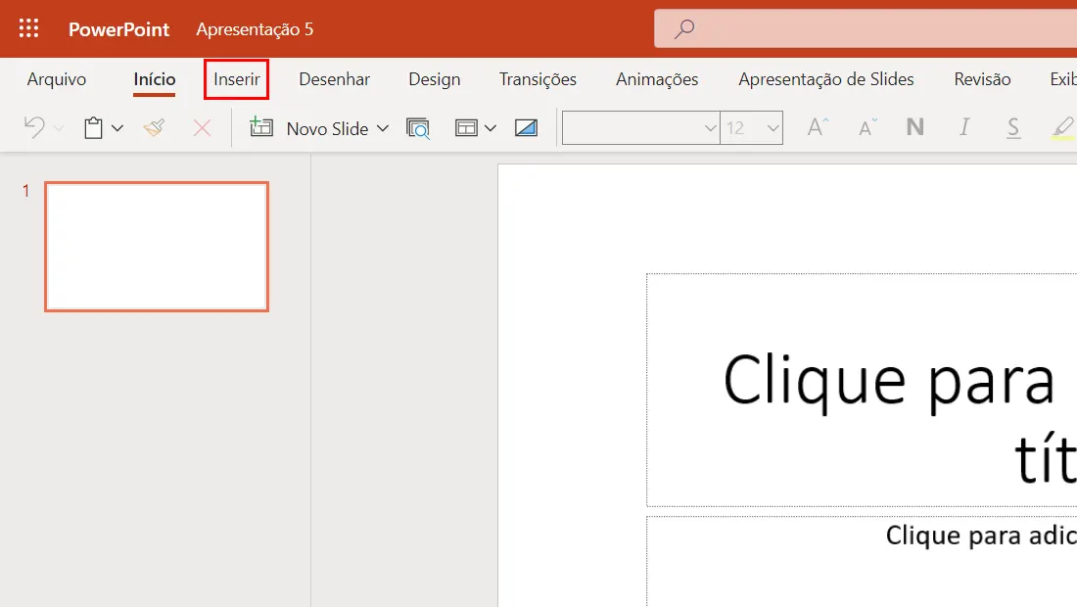The image size is (1077, 607).
Task: Toggle Underline (S) formatting
Action: (x=1013, y=127)
